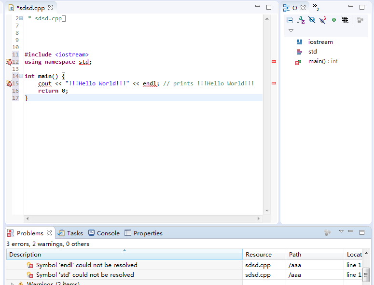Switch to the Console tab
This screenshot has height=285, width=374.
(x=104, y=233)
